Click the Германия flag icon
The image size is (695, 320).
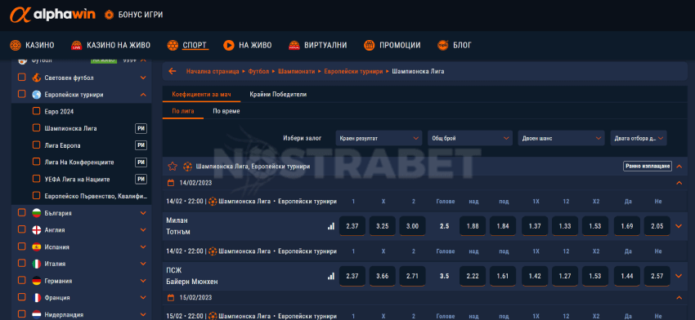point(36,281)
